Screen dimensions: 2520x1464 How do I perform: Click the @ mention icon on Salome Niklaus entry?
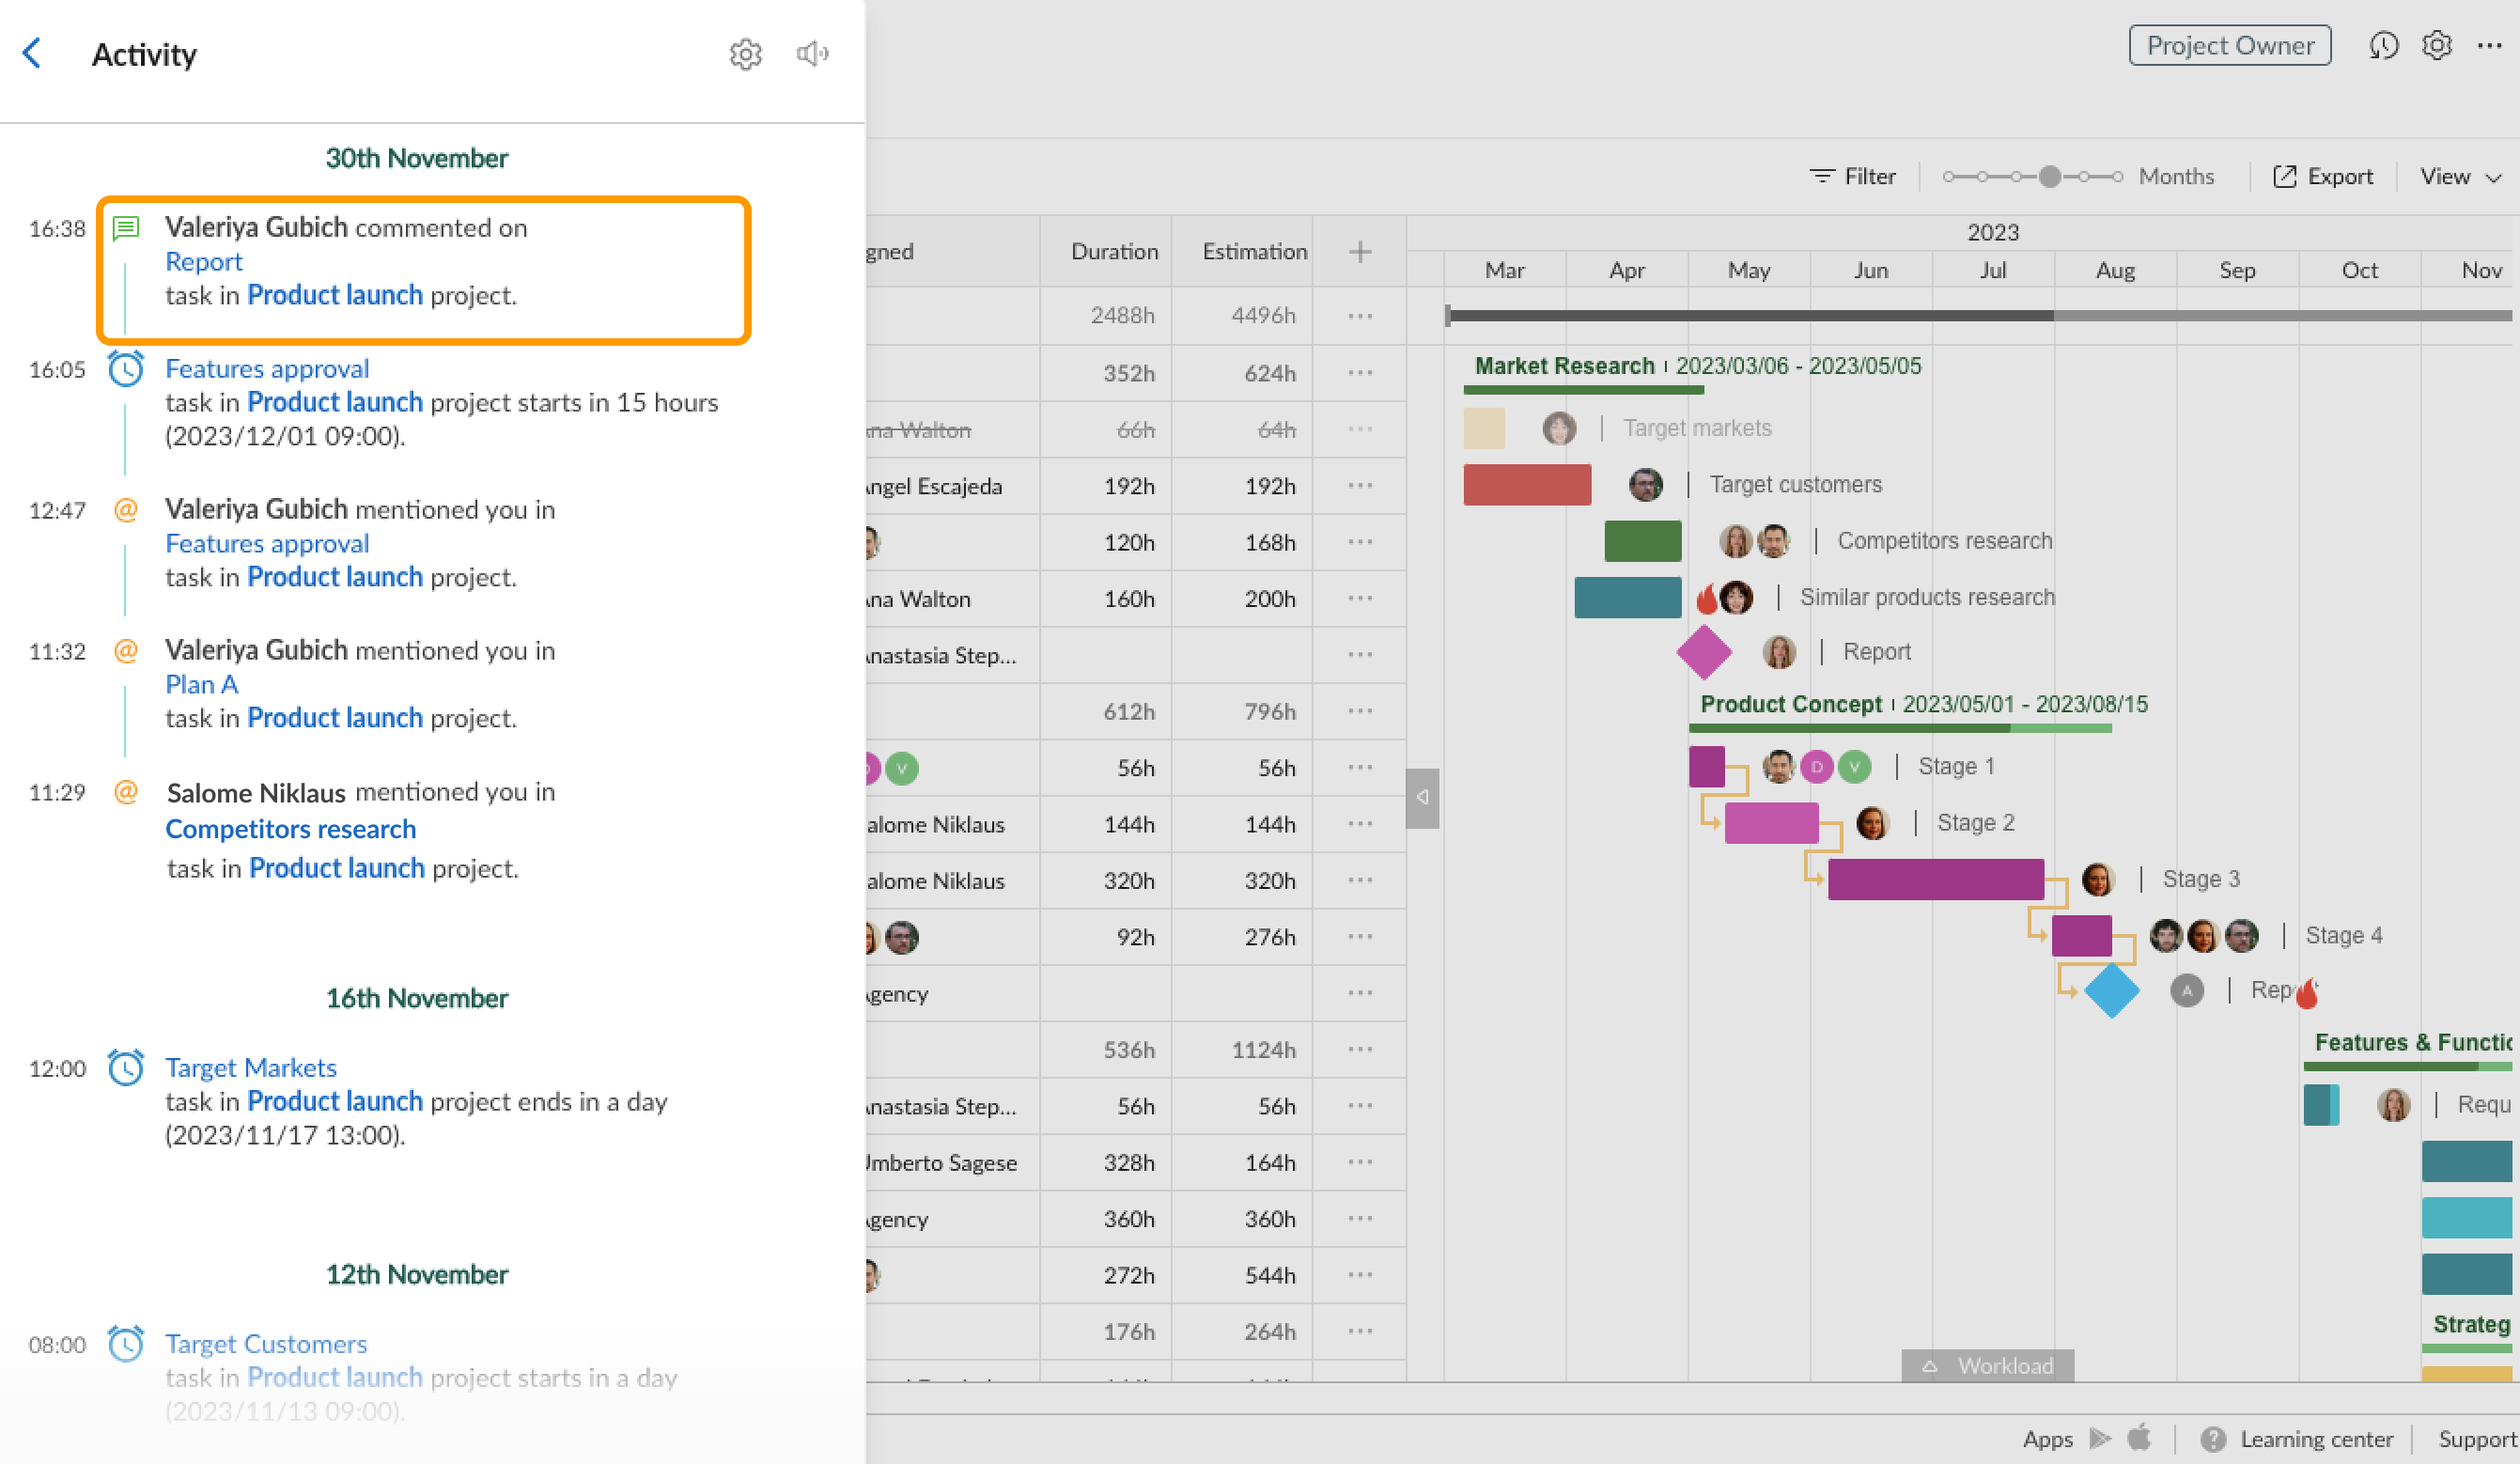[126, 792]
